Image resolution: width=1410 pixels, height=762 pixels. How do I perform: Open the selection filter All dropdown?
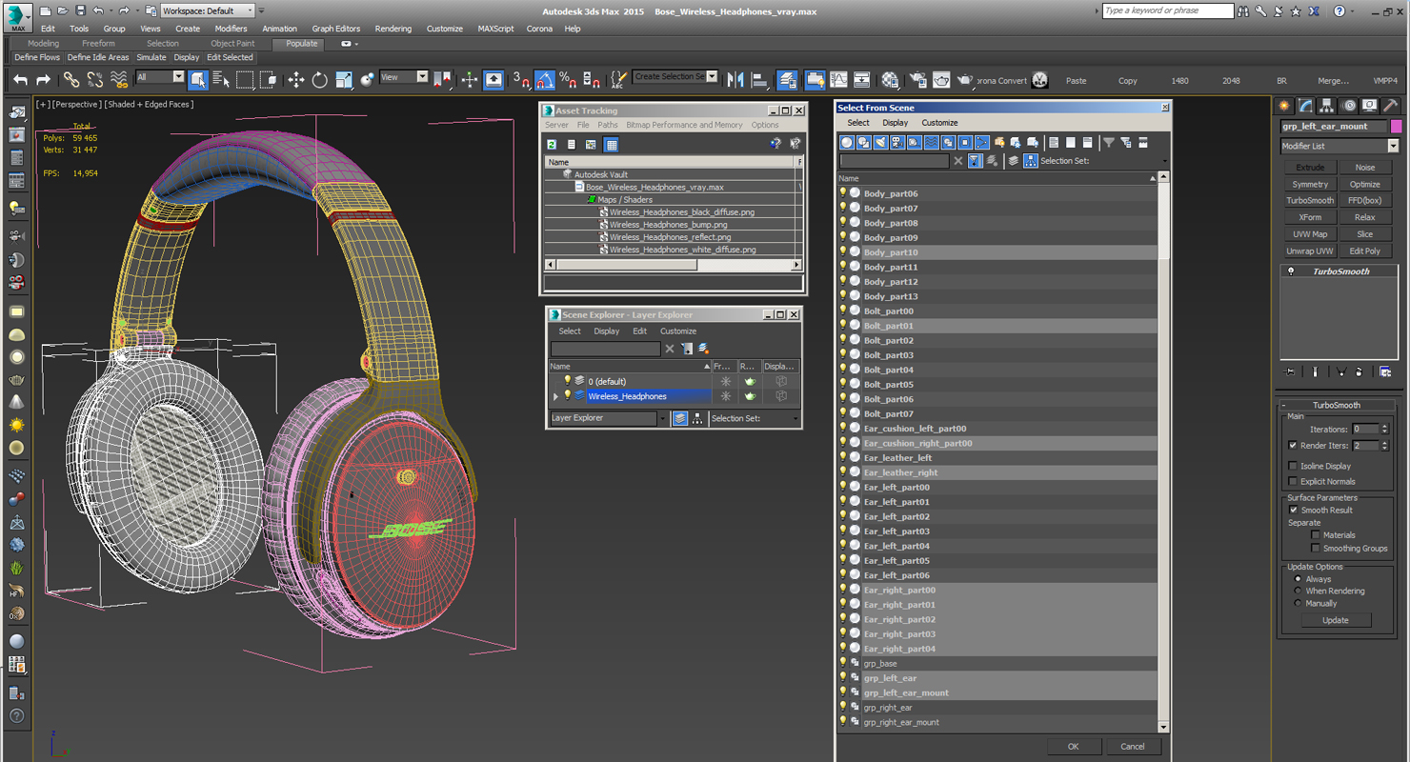click(178, 77)
